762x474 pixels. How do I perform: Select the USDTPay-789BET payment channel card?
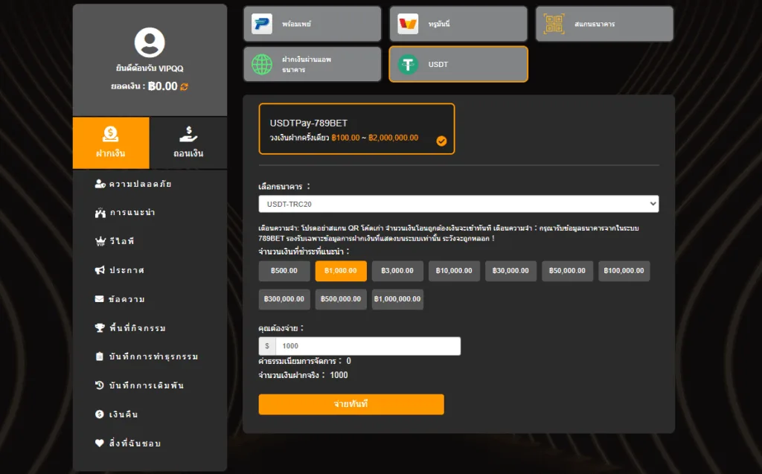[x=356, y=129]
